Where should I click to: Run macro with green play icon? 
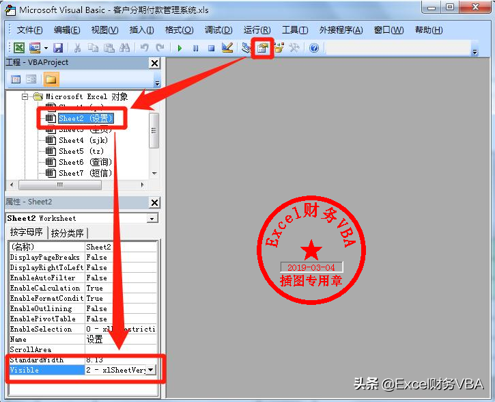180,49
